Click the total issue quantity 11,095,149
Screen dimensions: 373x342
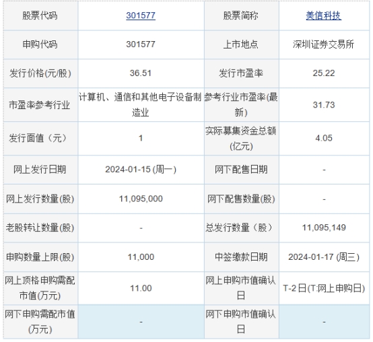324,228
